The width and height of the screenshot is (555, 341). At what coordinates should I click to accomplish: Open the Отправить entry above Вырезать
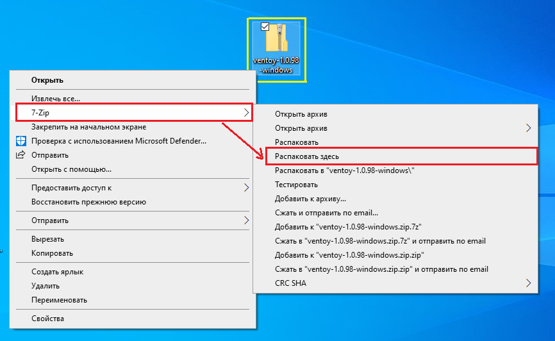[x=133, y=220]
